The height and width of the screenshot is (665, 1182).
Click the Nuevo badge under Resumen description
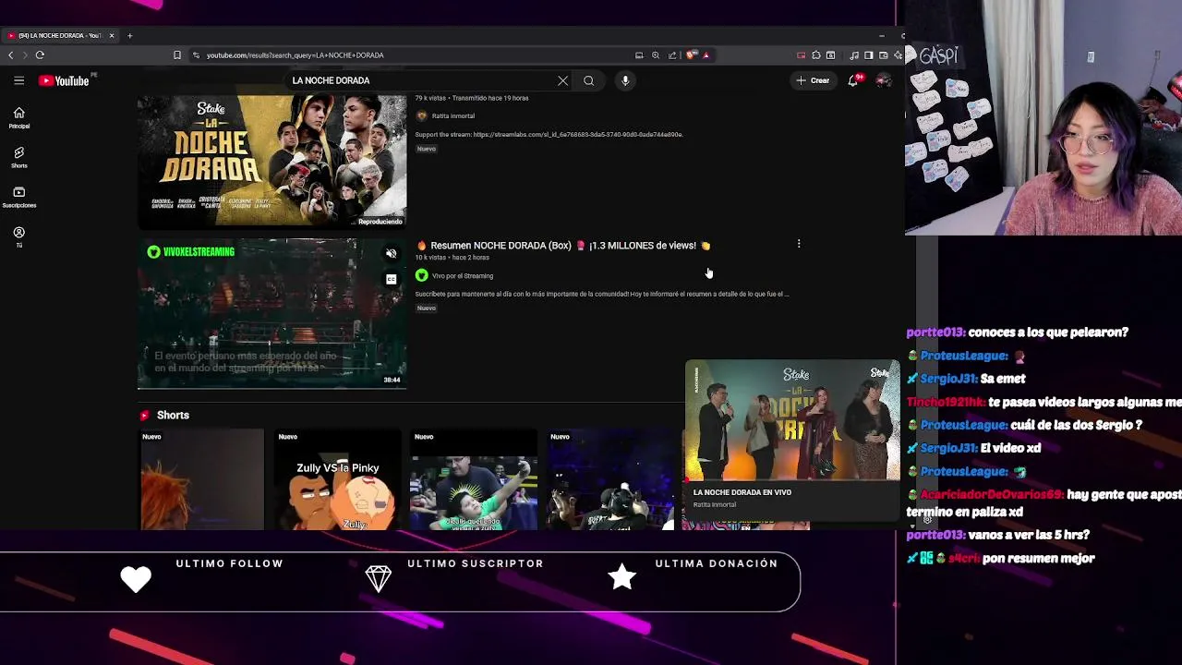426,308
